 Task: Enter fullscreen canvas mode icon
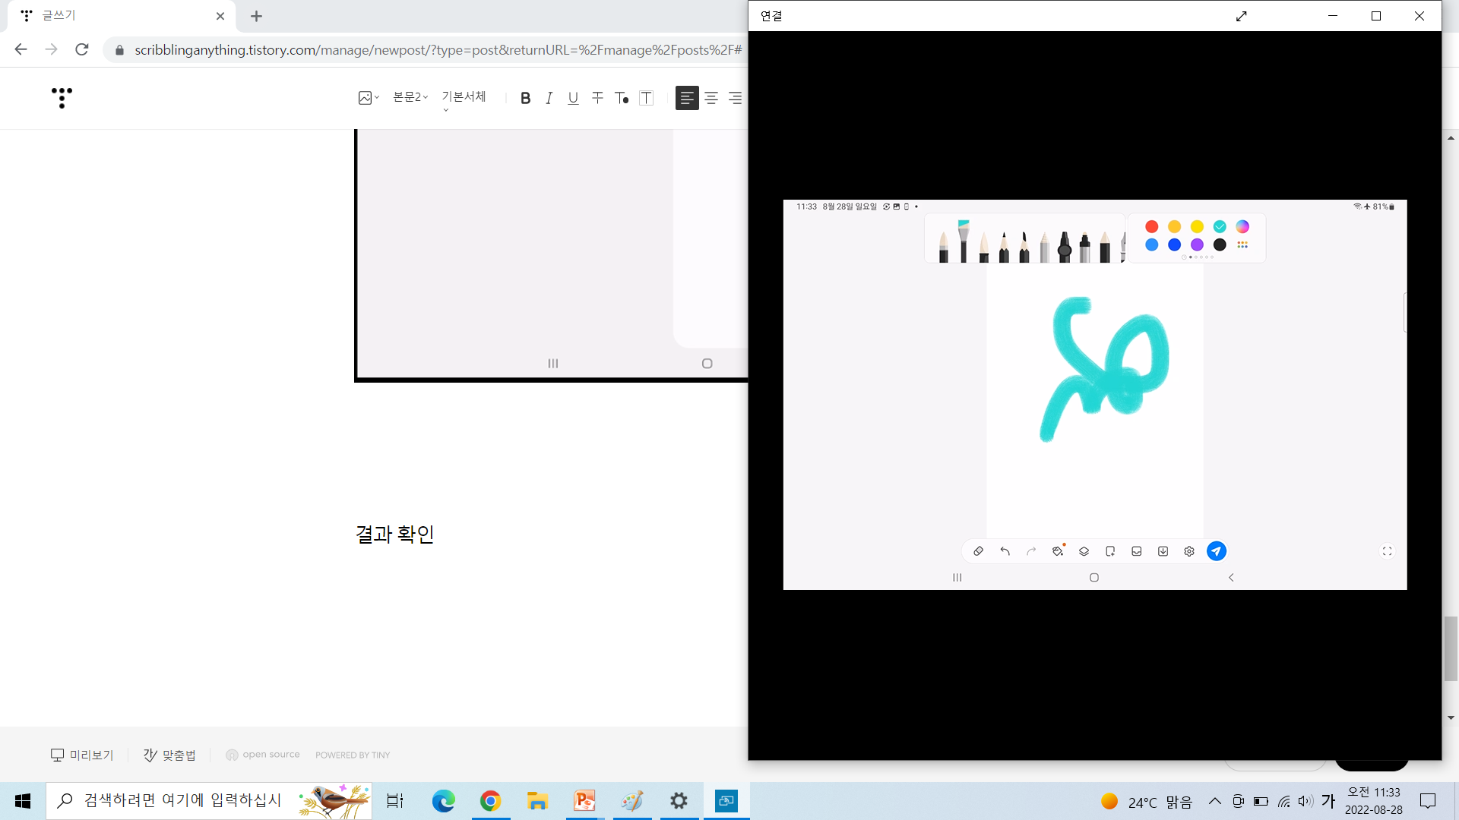[1387, 551]
